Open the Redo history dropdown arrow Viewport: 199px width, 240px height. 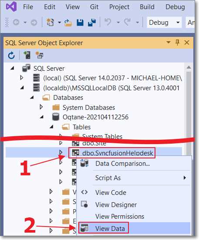[138, 23]
